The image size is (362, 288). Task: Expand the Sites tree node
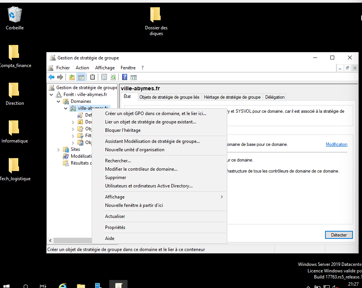tap(59, 149)
